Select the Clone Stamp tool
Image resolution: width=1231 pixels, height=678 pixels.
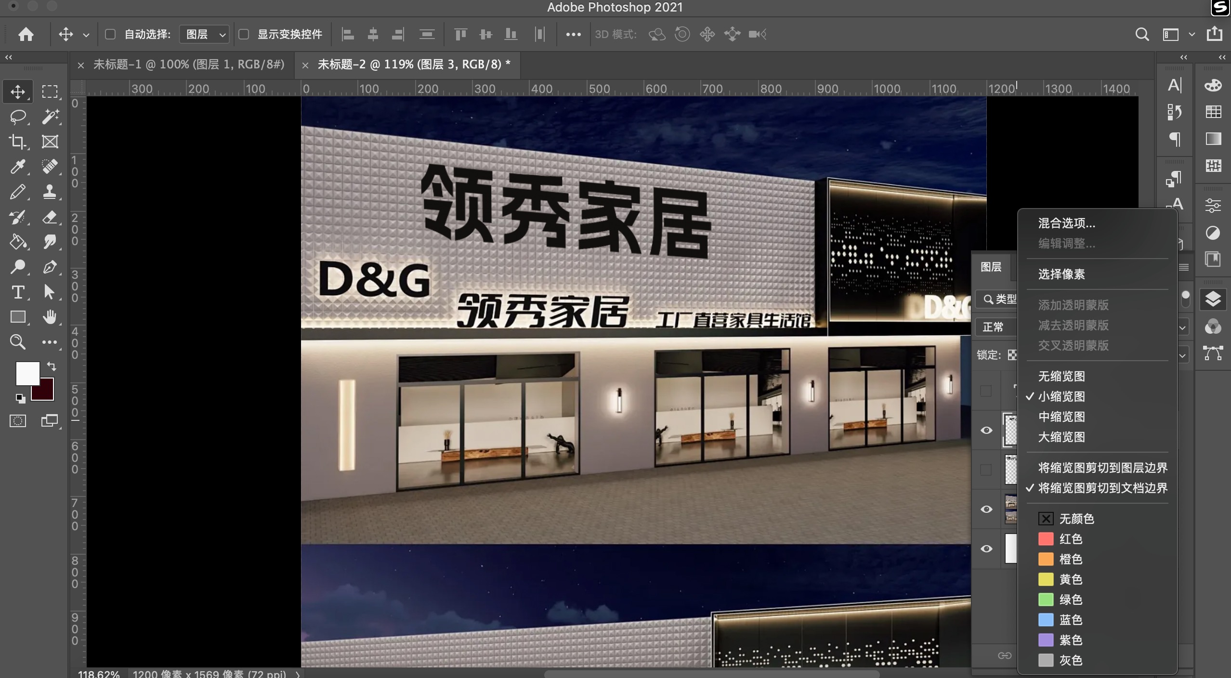[x=50, y=192]
